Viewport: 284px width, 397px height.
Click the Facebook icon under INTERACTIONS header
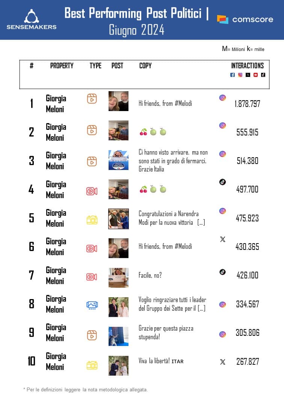click(x=232, y=75)
